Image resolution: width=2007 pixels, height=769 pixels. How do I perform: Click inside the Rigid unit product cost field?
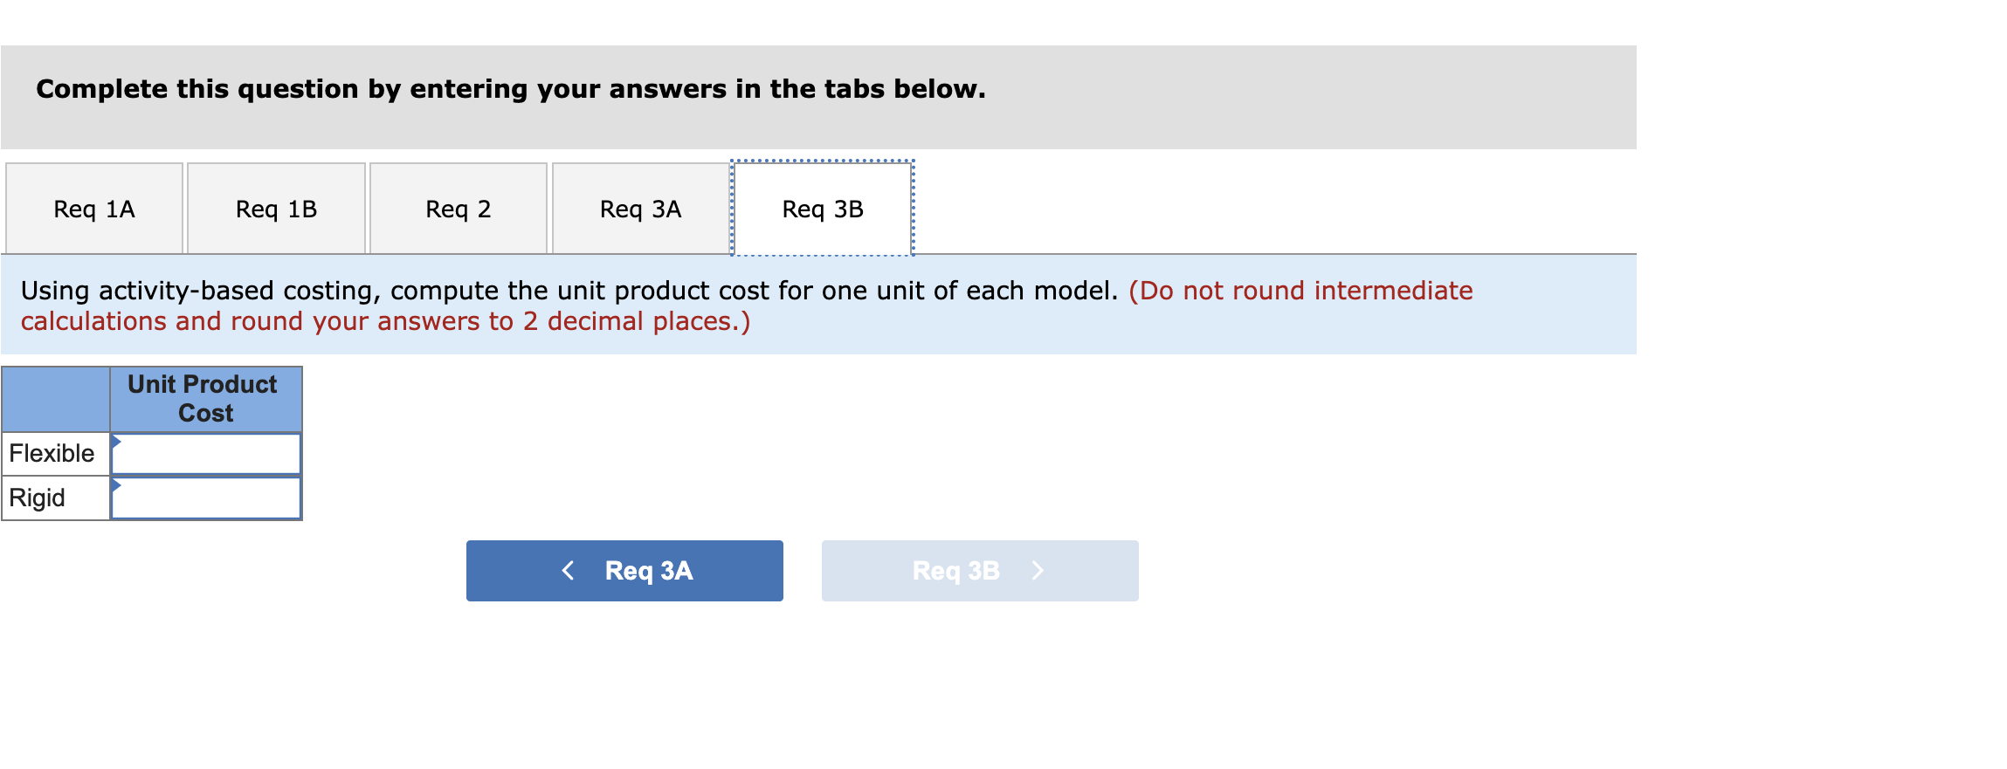(x=210, y=498)
